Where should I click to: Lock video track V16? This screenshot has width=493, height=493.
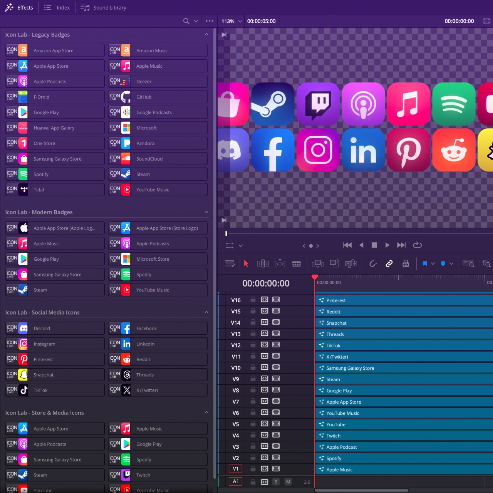(253, 300)
